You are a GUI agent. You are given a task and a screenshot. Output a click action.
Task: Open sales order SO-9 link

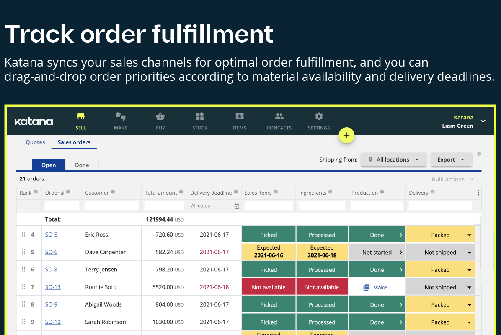[51, 304]
